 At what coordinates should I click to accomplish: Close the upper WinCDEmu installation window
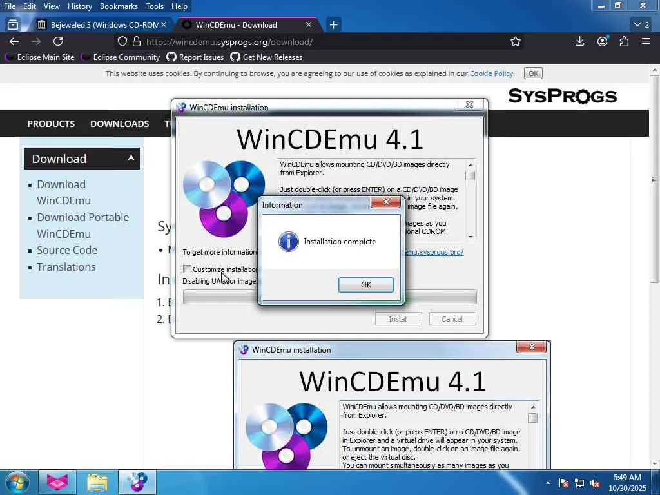(469, 104)
